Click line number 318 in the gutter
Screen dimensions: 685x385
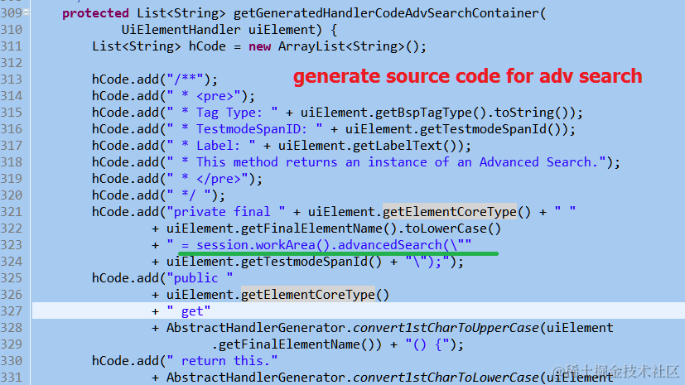click(x=12, y=162)
